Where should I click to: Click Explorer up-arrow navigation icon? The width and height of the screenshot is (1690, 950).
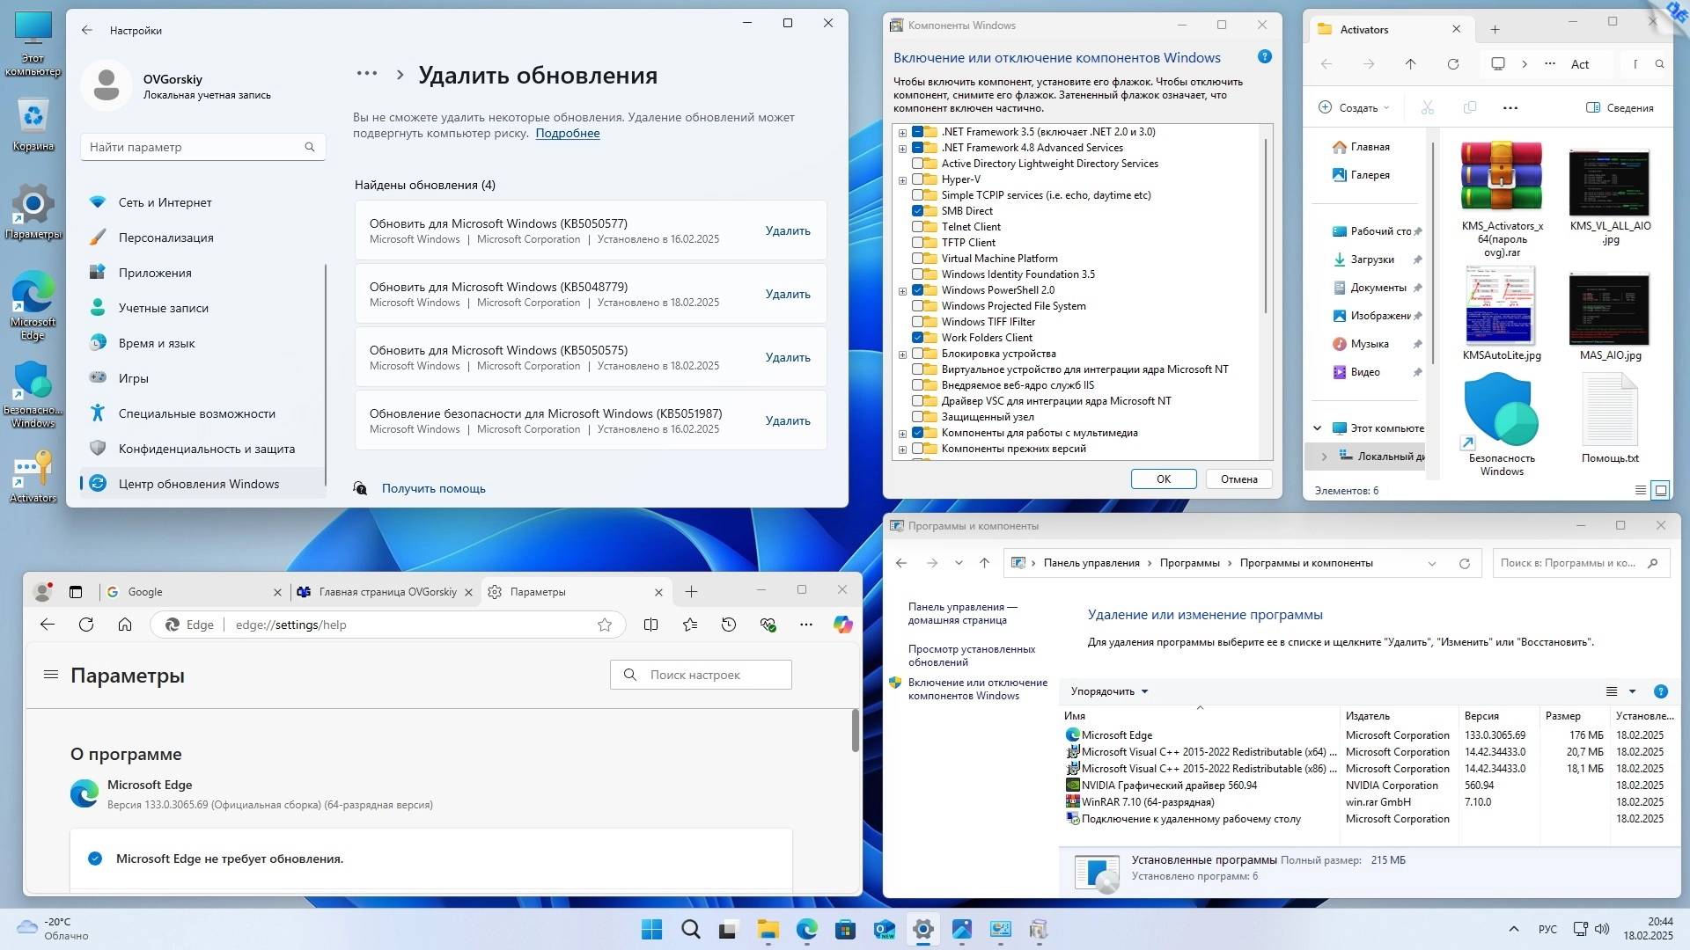coord(1410,64)
